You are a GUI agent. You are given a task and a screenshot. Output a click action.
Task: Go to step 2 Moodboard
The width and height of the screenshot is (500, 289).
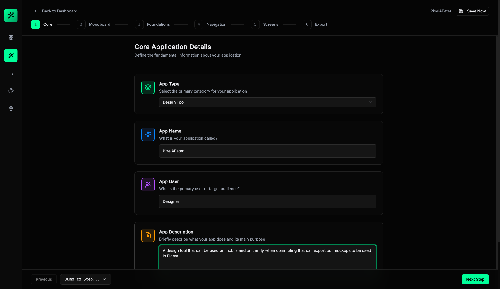point(94,24)
